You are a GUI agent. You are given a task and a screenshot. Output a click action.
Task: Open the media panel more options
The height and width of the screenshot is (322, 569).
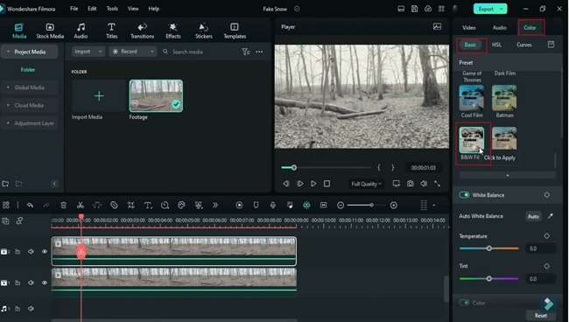pos(259,52)
